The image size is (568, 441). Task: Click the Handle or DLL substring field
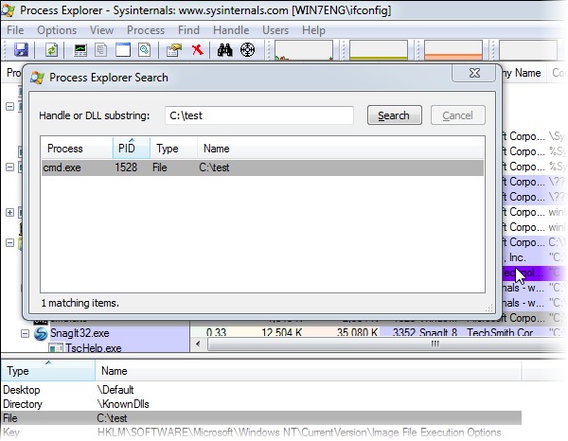coord(259,115)
